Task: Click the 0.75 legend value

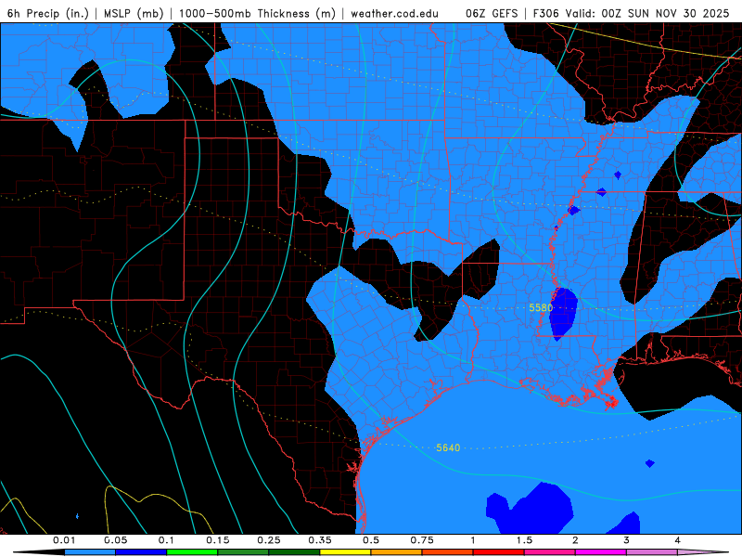Action: (422, 540)
